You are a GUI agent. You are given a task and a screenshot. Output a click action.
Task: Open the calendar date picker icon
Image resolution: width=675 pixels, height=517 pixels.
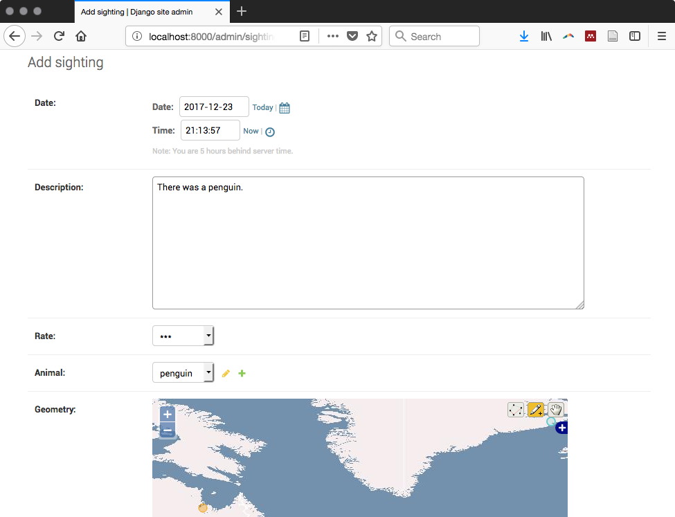click(x=285, y=108)
